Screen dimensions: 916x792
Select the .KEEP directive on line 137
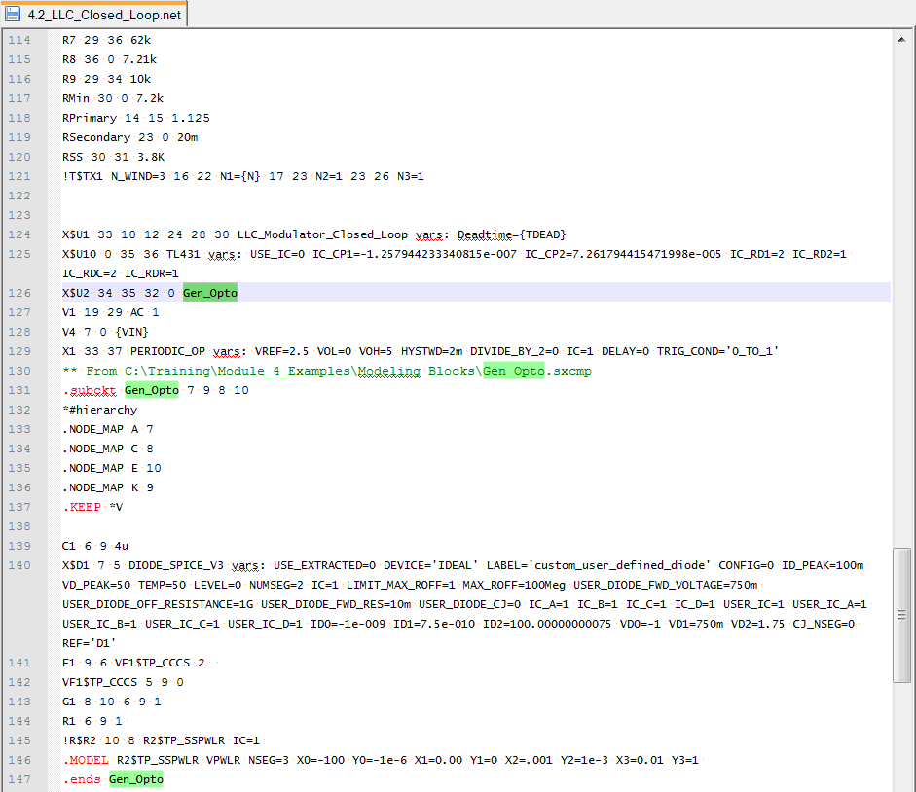pos(82,506)
